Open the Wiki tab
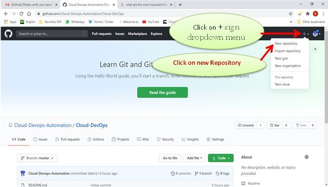The image size is (328, 187). 143,139
